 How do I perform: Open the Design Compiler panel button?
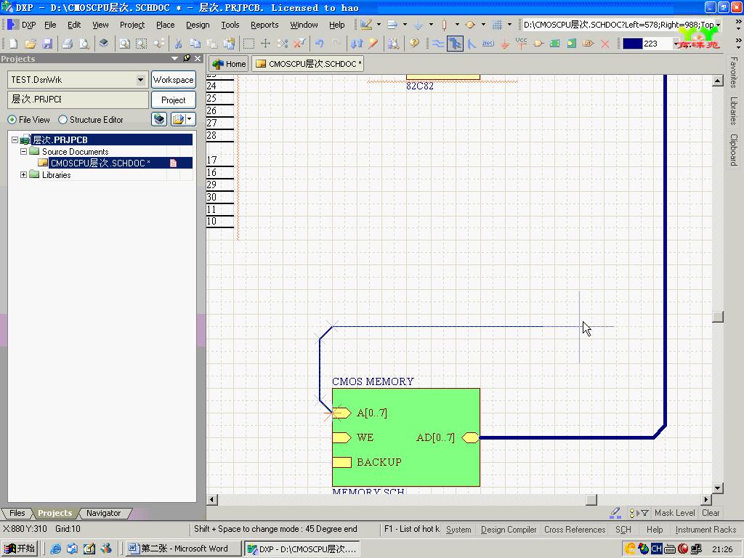508,530
